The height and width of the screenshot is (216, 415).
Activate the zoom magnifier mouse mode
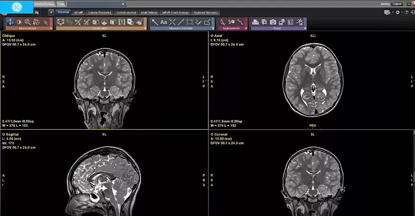[27, 22]
